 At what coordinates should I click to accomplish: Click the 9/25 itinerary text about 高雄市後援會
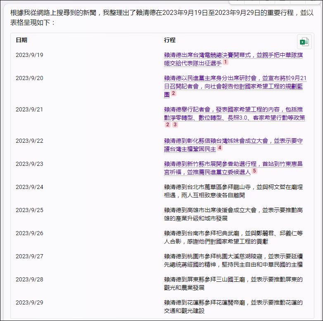coord(233,214)
